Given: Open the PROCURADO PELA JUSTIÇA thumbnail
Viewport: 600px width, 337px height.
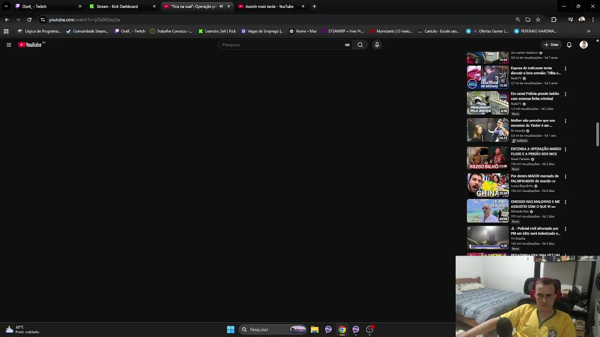Looking at the screenshot, I should [487, 103].
